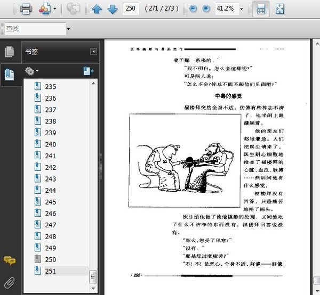This screenshot has width=320, height=295.
Task: Click the cartoon illustration on the page
Action: tap(185, 160)
